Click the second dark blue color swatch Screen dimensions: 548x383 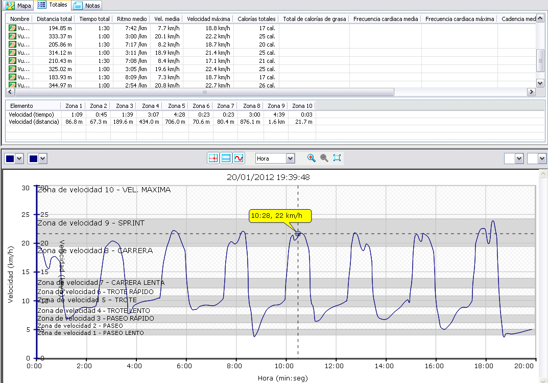(x=33, y=159)
